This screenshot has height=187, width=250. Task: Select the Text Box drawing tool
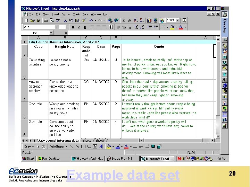[x=95, y=146]
